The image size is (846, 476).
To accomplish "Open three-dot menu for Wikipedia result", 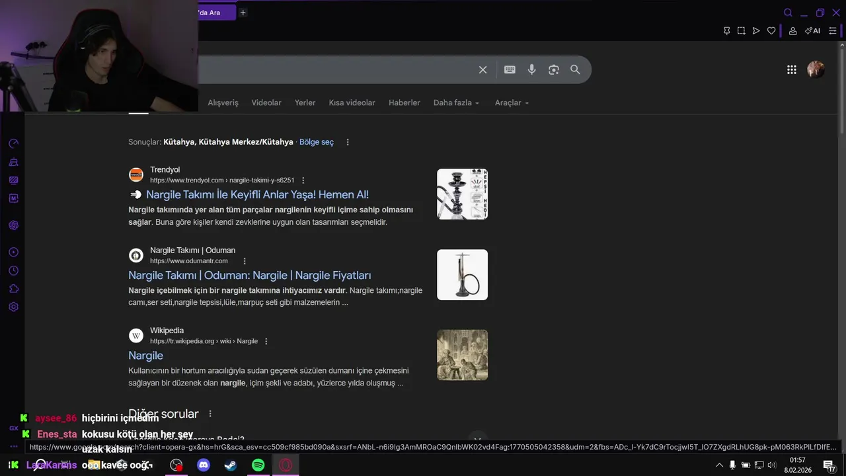I will (x=266, y=341).
